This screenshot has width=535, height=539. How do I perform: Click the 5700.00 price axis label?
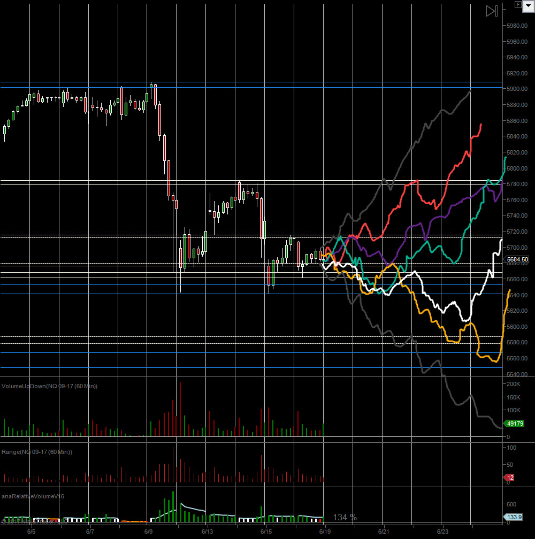coord(517,248)
